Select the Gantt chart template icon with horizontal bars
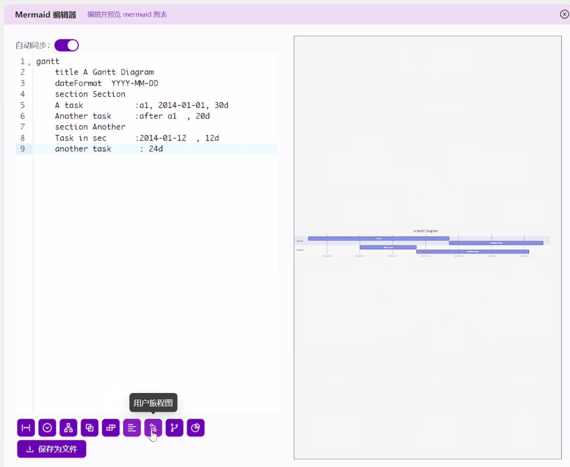570x467 pixels. coord(132,428)
